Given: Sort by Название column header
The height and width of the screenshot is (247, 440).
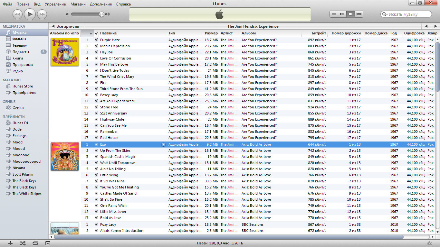Looking at the screenshot, I should [x=133, y=33].
